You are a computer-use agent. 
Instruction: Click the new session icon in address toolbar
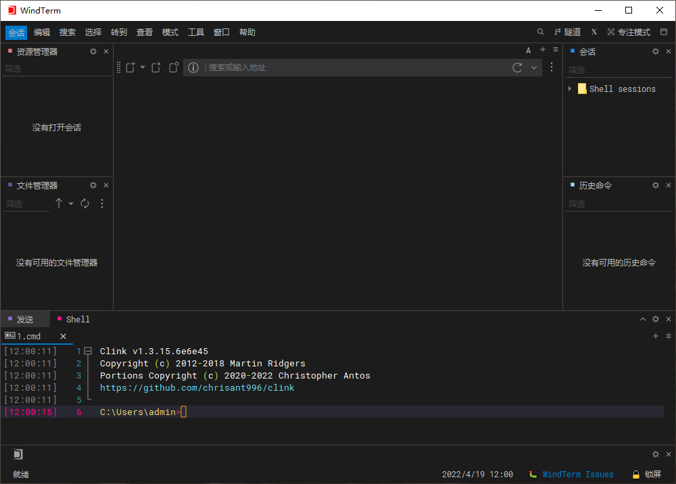[x=130, y=68]
